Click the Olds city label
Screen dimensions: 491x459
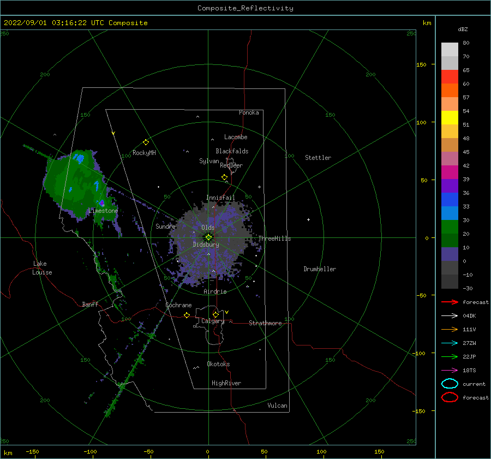coord(208,228)
